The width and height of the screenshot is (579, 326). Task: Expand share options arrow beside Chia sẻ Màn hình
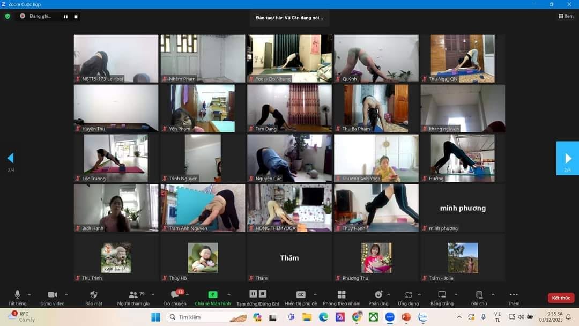[x=229, y=294]
